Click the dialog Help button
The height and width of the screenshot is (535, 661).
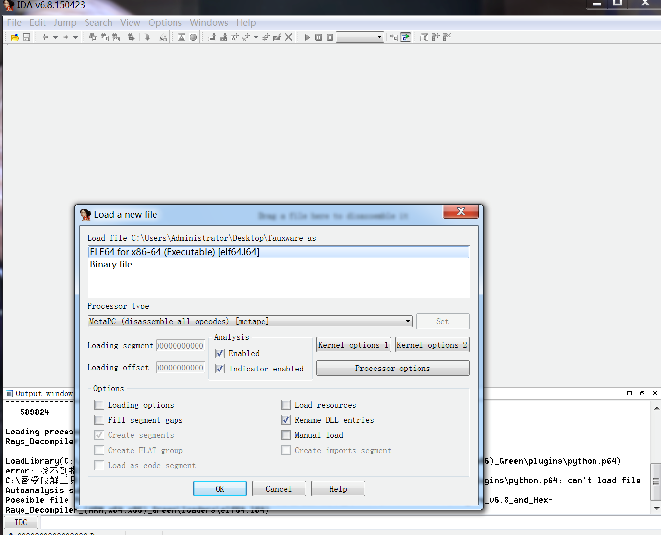click(338, 489)
